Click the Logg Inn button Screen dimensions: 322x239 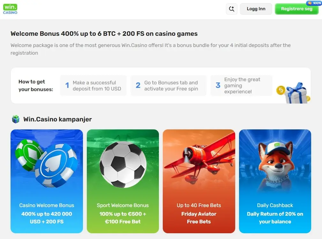[x=256, y=9]
